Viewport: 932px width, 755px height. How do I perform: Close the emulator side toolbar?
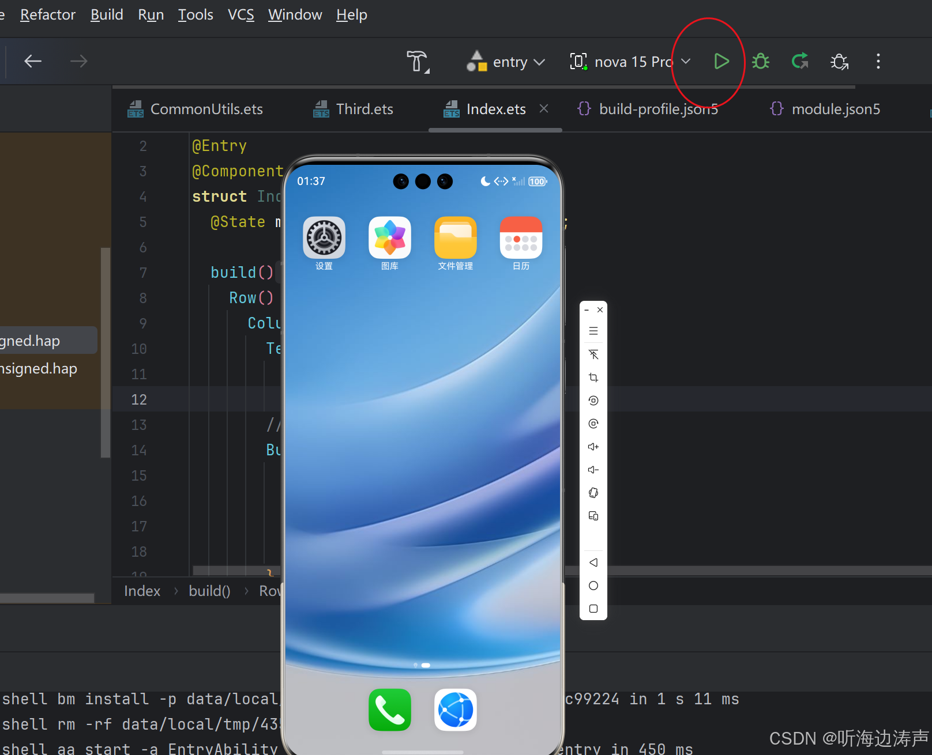tap(600, 310)
